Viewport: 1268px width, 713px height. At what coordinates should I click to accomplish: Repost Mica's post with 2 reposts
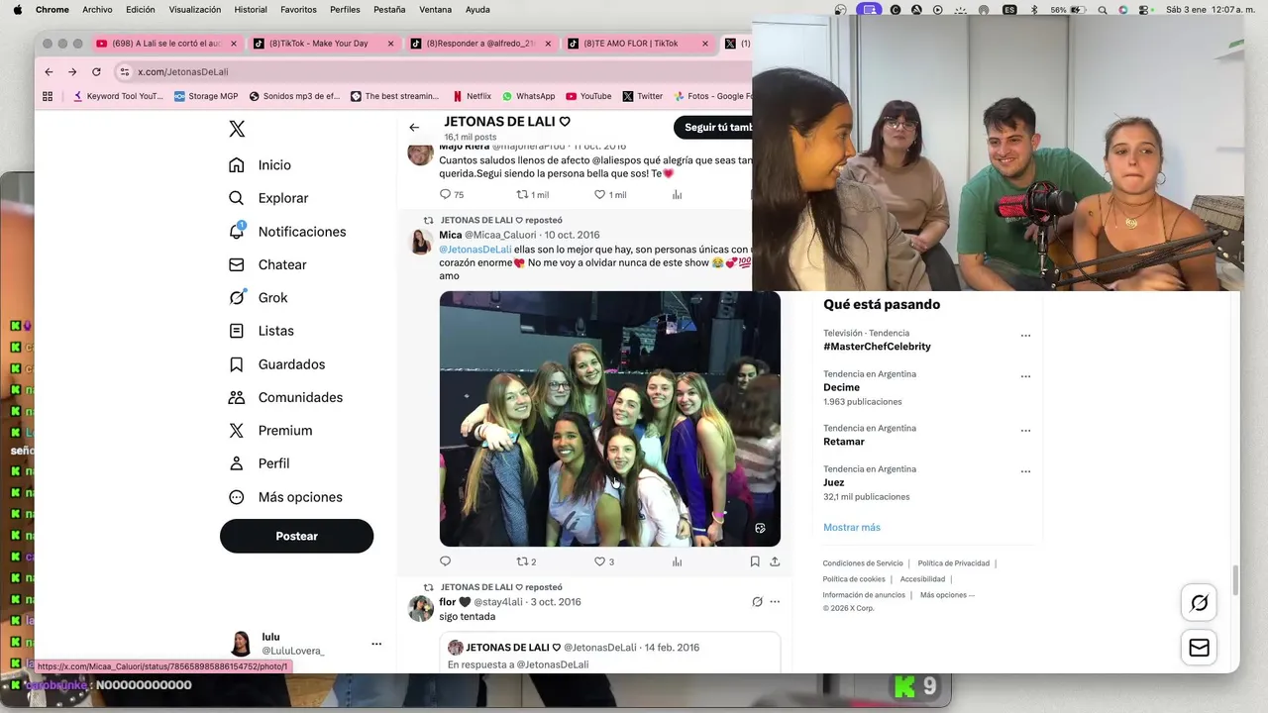tap(526, 561)
